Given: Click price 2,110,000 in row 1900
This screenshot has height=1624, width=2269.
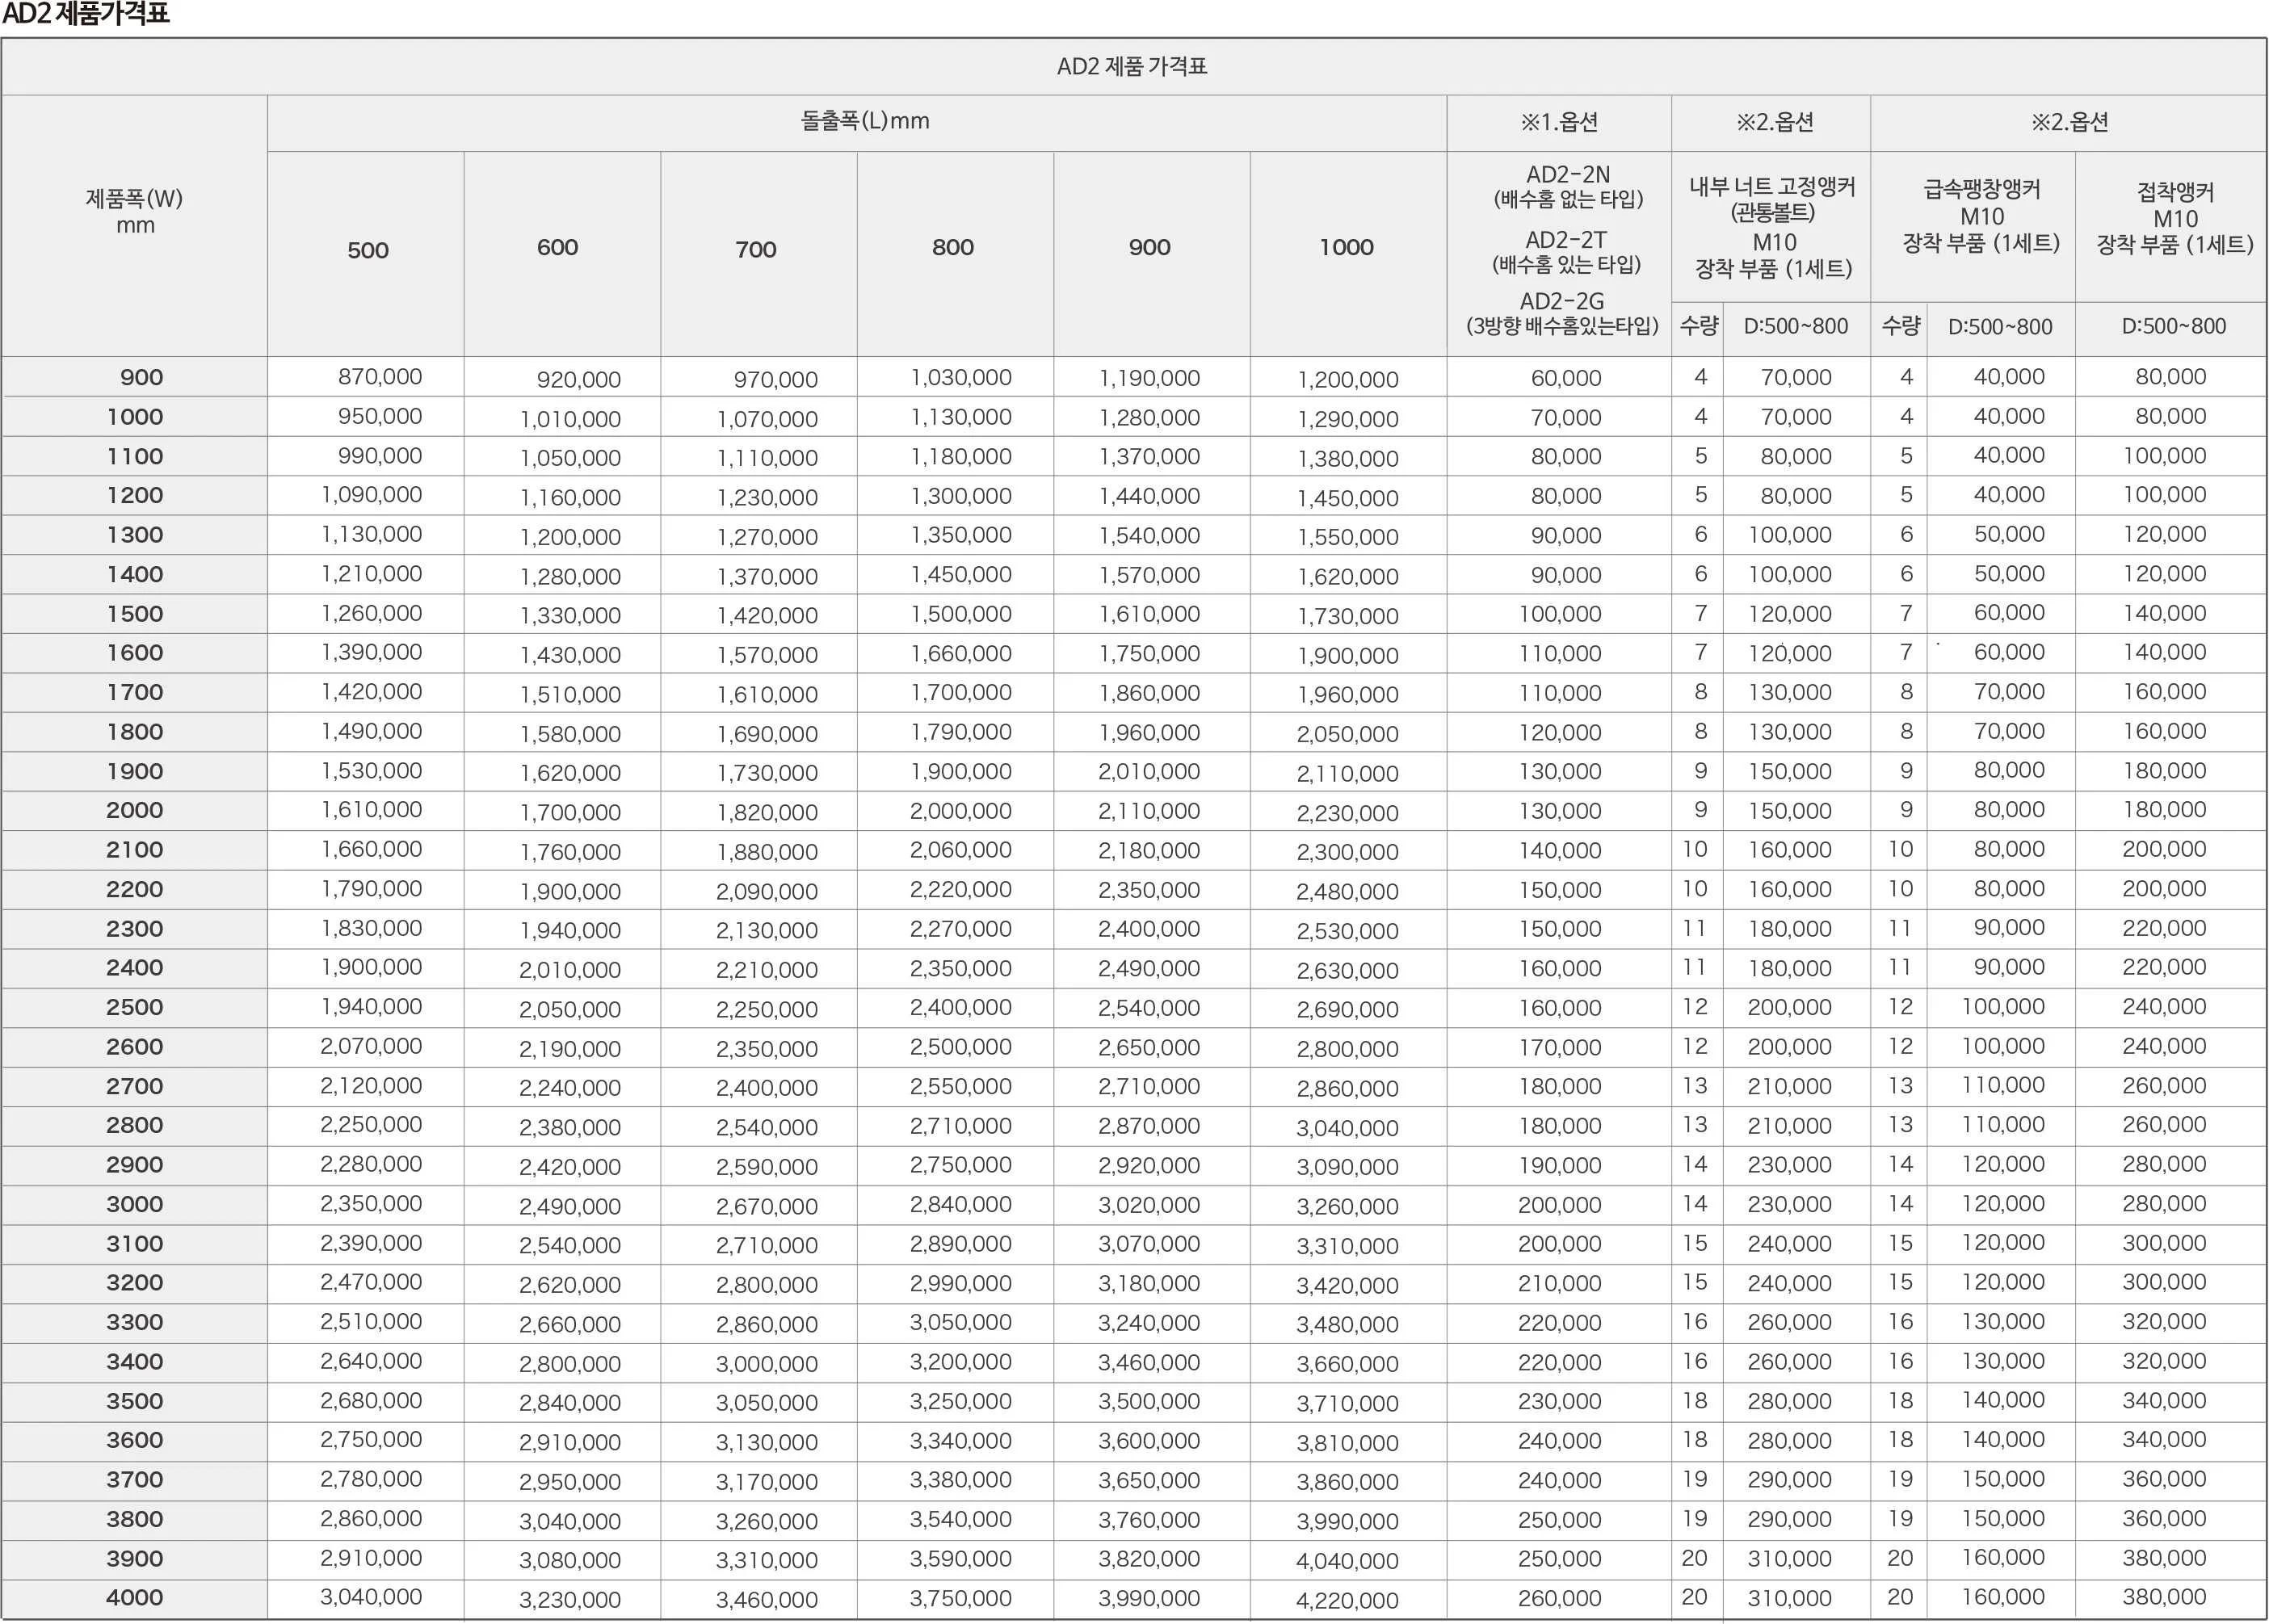Looking at the screenshot, I should point(1348,774).
